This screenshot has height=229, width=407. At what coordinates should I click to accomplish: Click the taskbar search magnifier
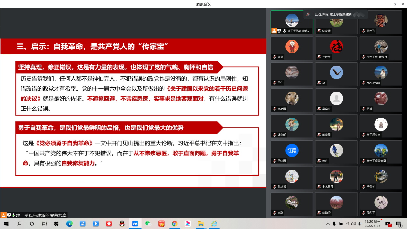(x=19, y=224)
